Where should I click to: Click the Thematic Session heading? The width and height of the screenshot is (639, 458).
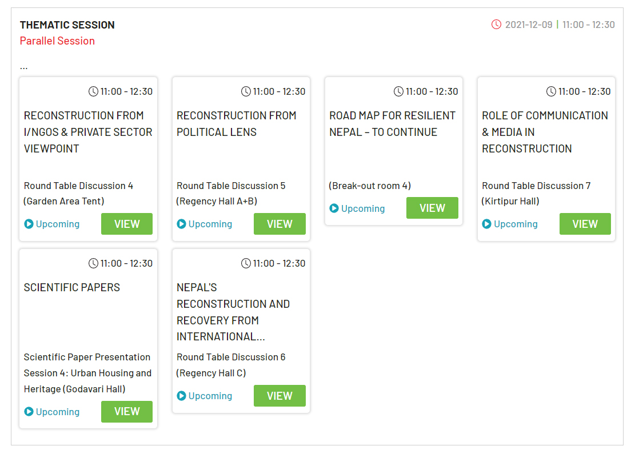67,25
